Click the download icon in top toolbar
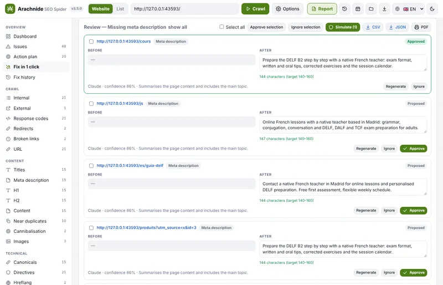 tap(384, 9)
